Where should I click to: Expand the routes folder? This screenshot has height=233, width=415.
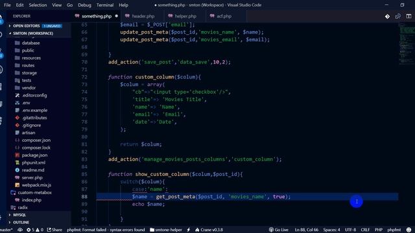tap(28, 65)
